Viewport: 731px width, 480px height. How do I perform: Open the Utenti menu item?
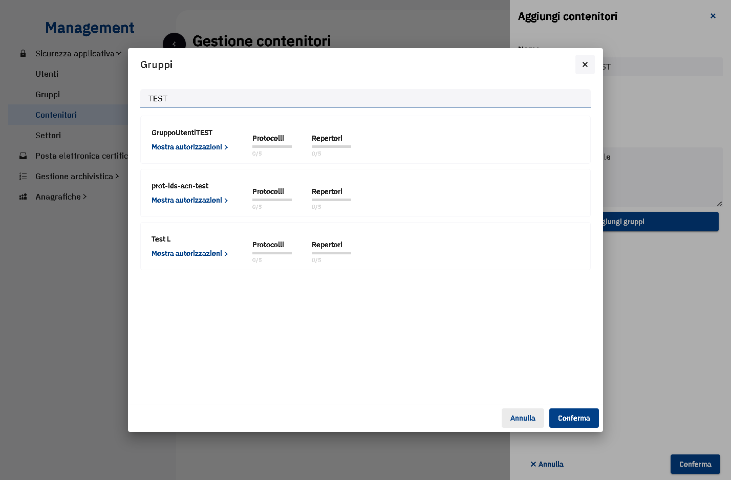pos(47,74)
